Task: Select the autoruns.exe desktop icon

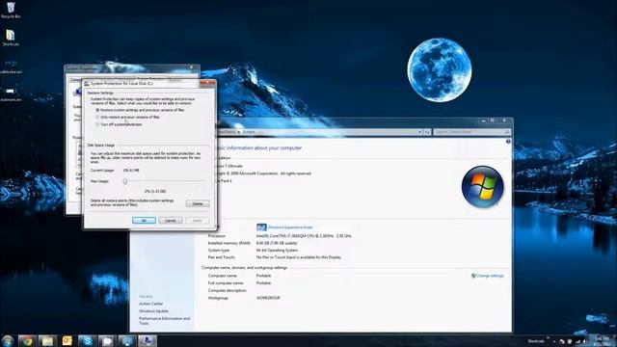Action: point(11,93)
